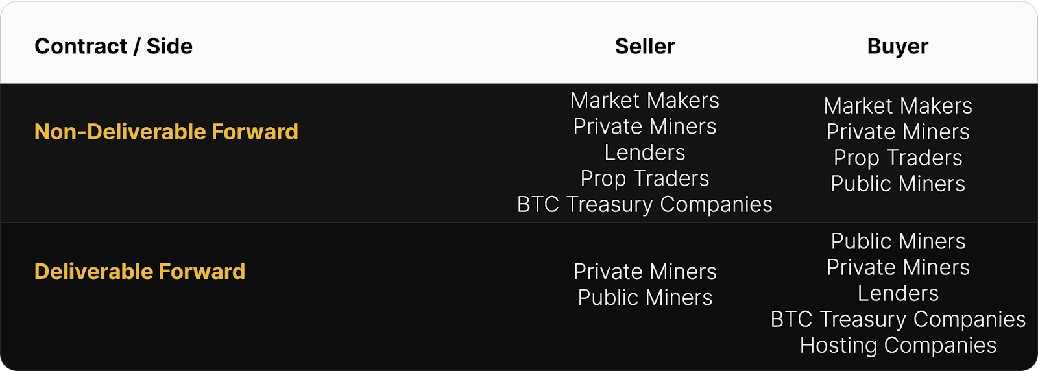Click Private Miners in Non-Deliverable Forward sellers
Screen dimensions: 1038x371
coord(645,126)
